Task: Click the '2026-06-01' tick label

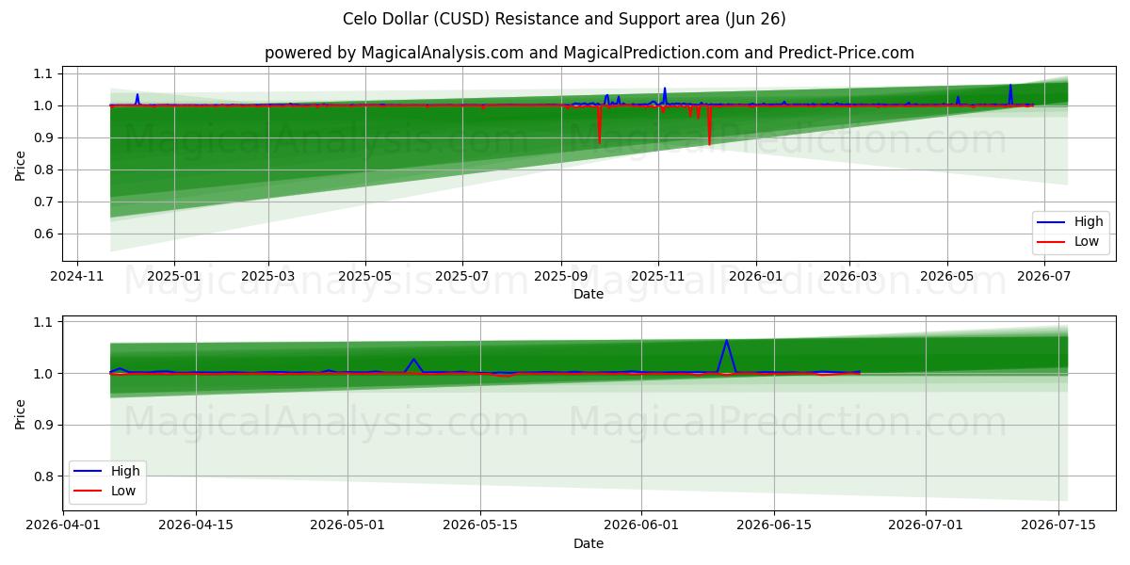Action: (641, 525)
